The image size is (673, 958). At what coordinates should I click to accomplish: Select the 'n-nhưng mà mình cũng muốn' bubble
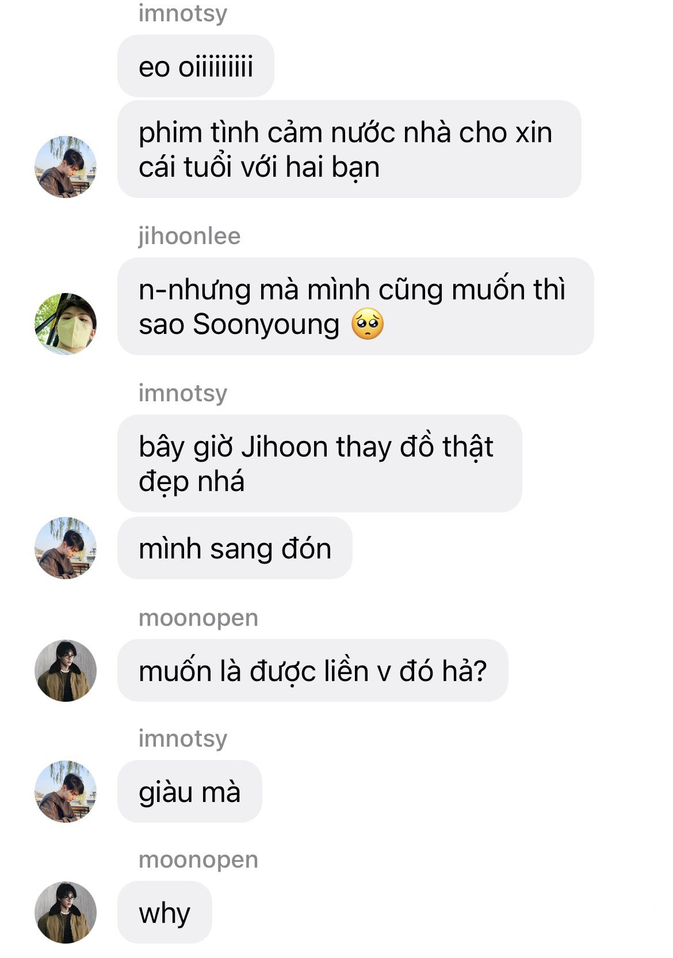[355, 306]
